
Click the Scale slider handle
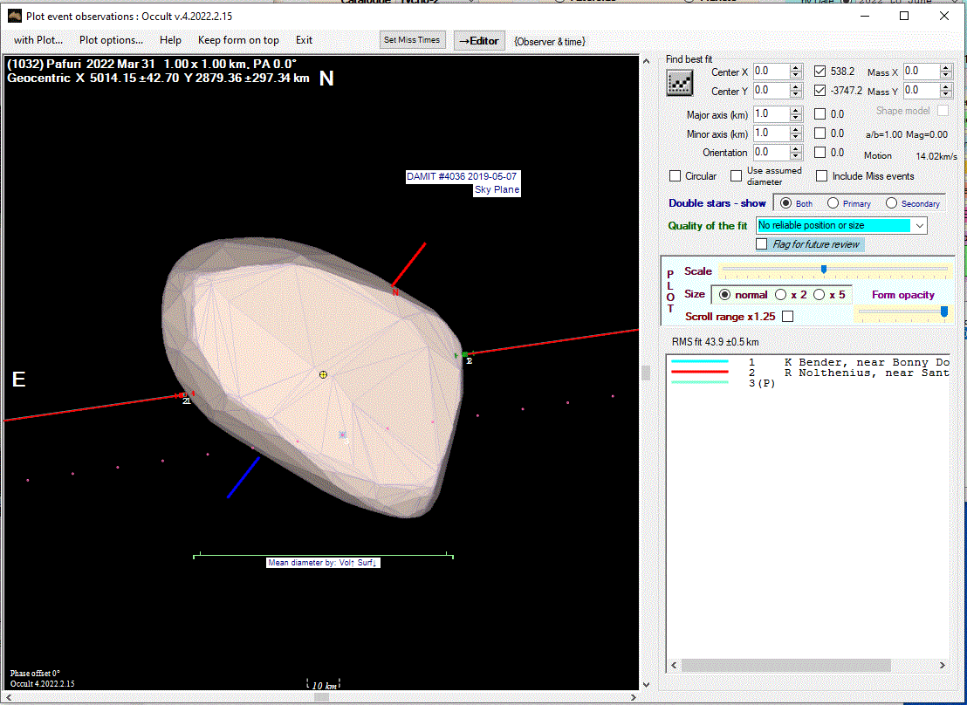point(823,270)
